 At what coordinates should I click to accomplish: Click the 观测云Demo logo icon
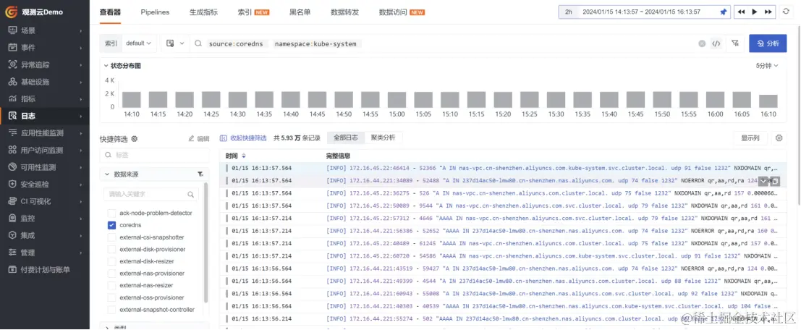click(12, 12)
